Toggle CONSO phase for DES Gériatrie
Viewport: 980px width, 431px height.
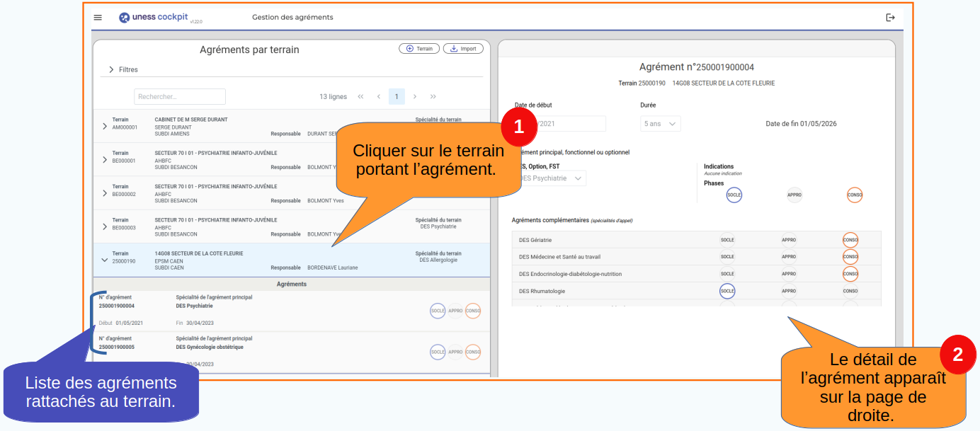pyautogui.click(x=850, y=240)
